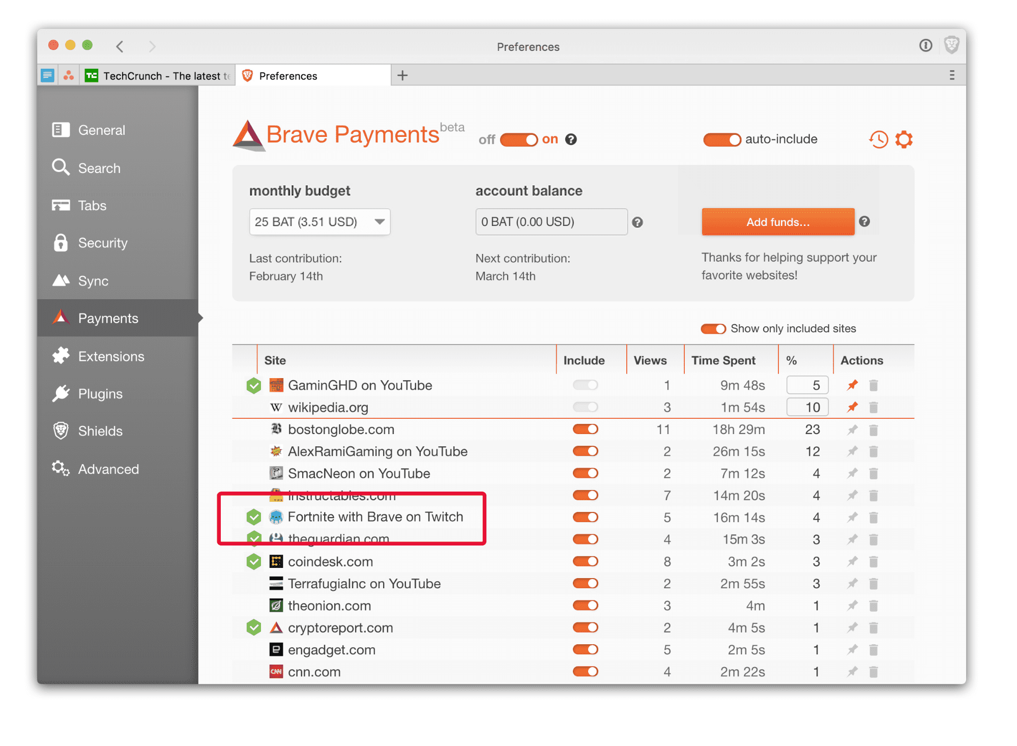The width and height of the screenshot is (1017, 746).
Task: Delete bostonglobe.com from the list
Action: pos(874,430)
